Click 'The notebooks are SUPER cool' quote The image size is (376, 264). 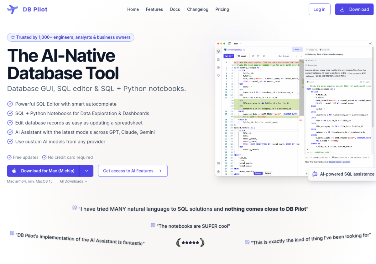(x=193, y=226)
